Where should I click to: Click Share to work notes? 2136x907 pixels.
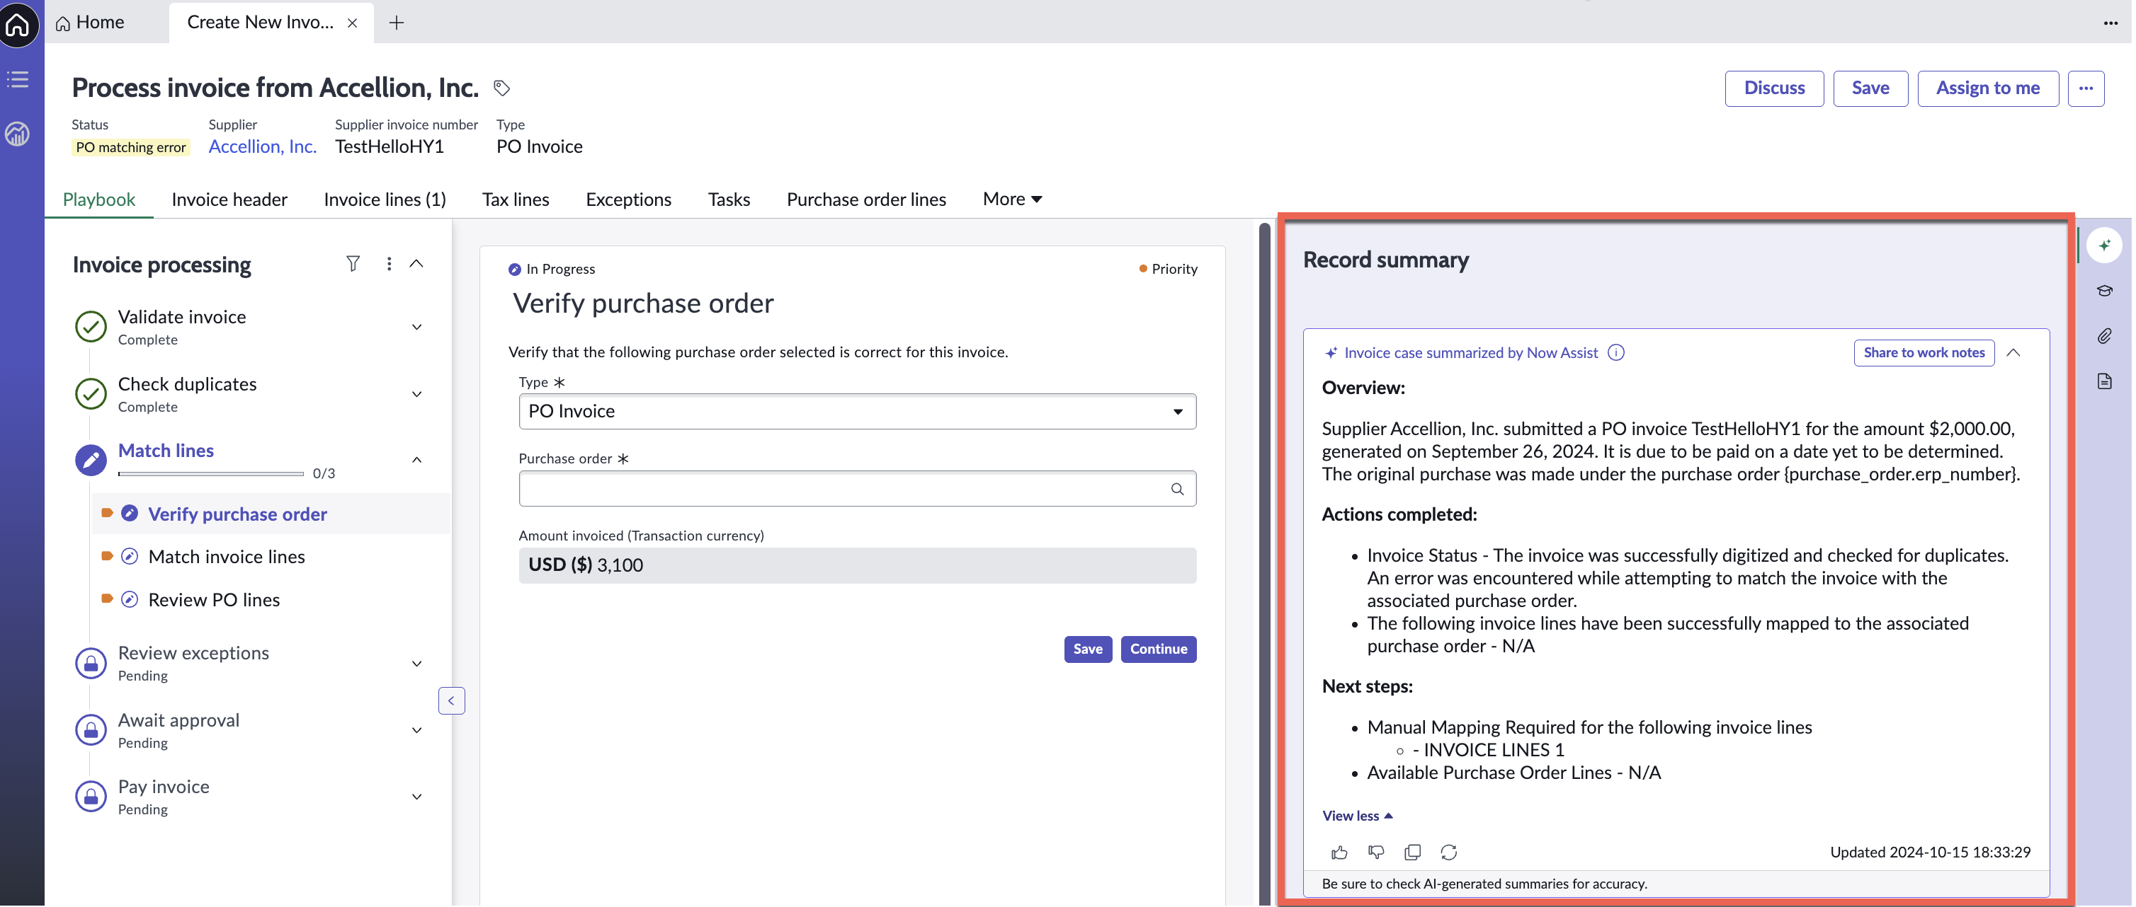click(x=1924, y=353)
